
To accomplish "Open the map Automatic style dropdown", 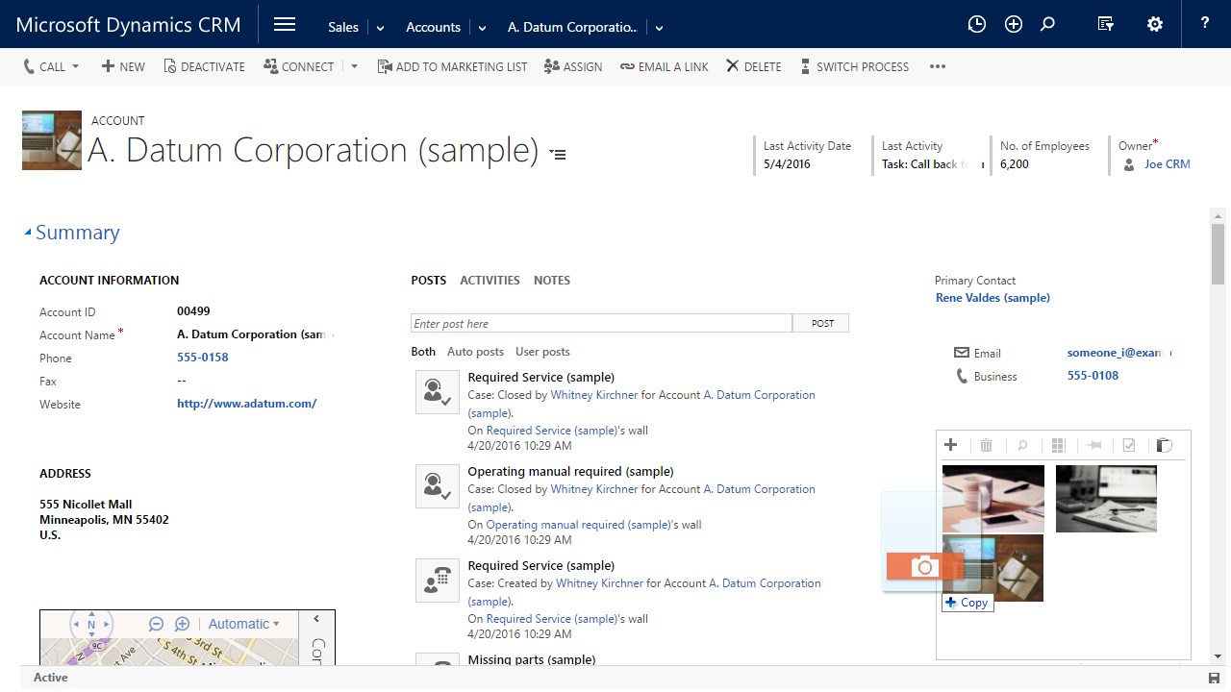I will click(x=243, y=624).
